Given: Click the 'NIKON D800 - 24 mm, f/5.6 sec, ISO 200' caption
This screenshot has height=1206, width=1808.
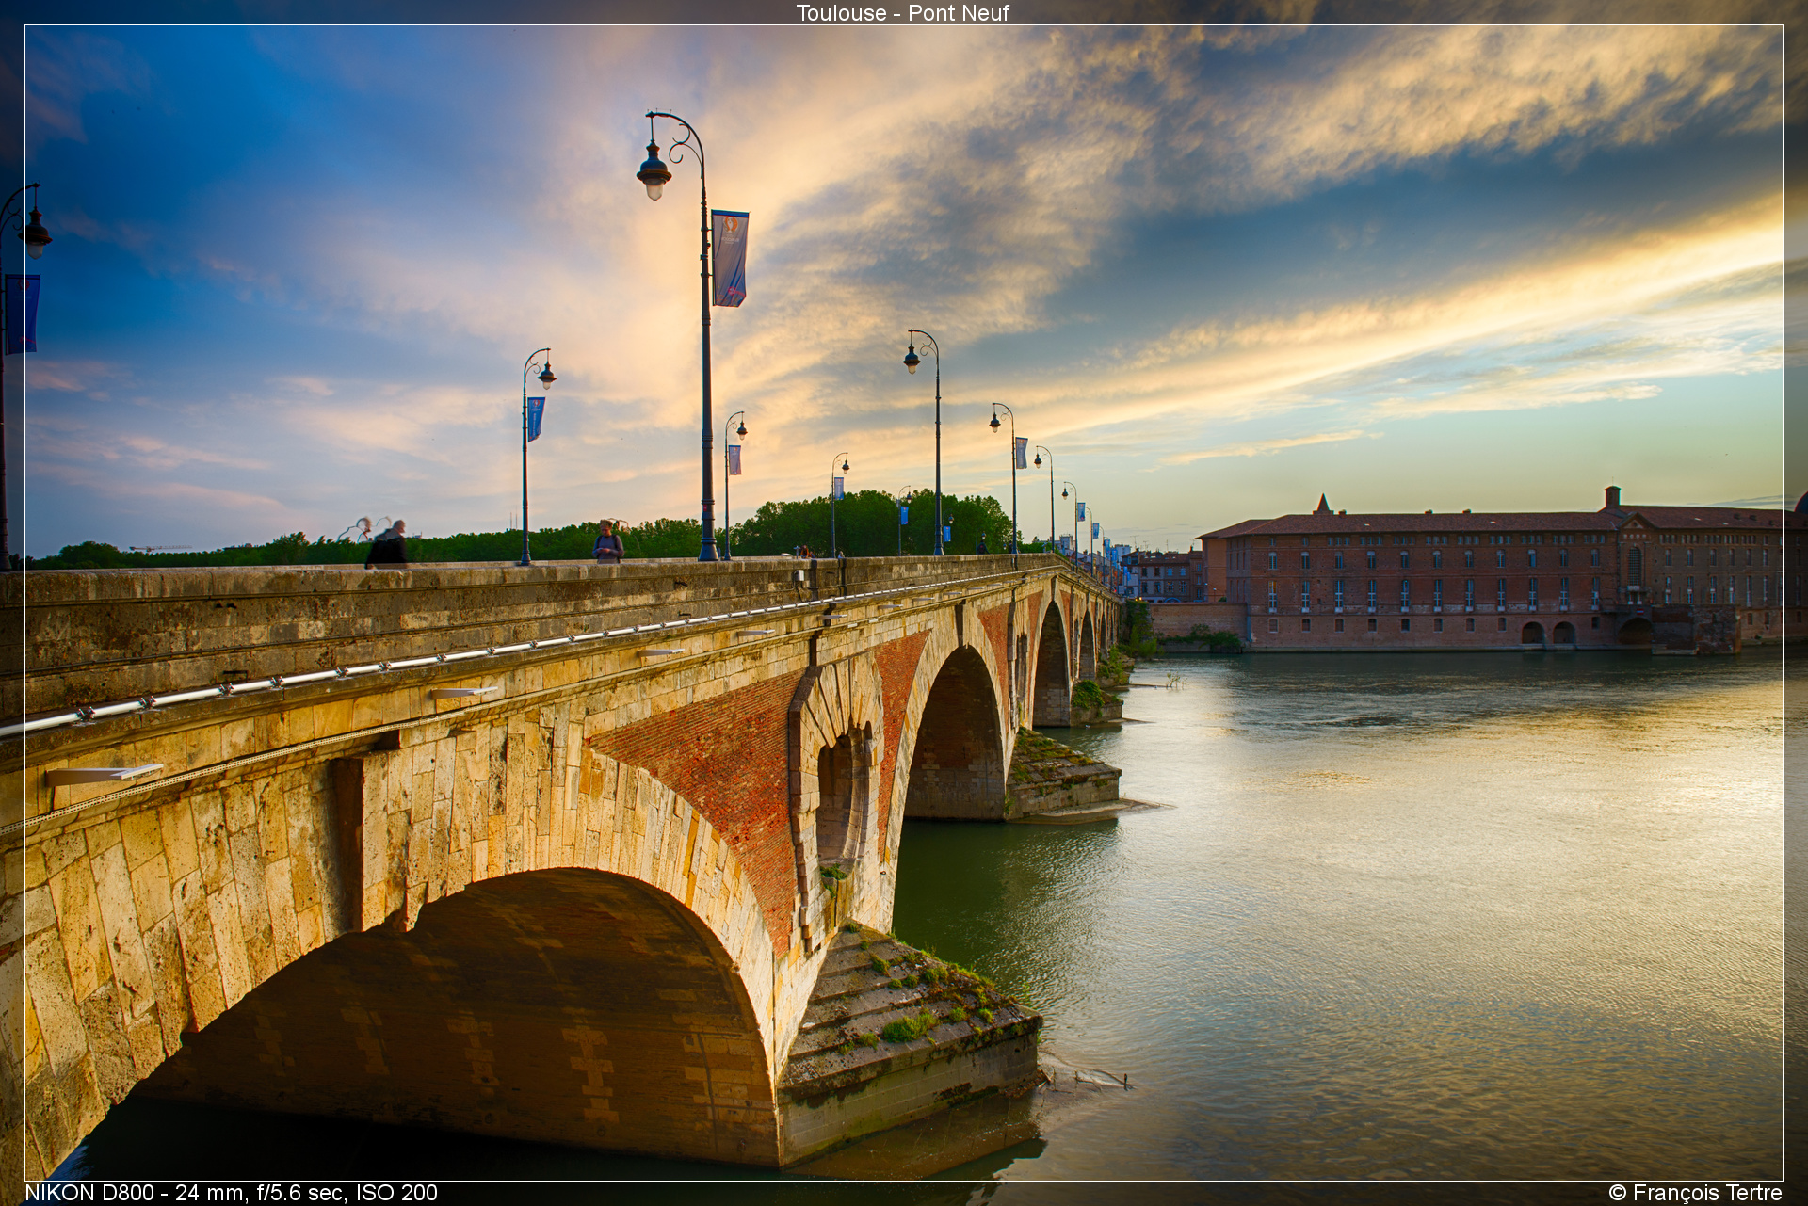Looking at the screenshot, I should tap(232, 1193).
